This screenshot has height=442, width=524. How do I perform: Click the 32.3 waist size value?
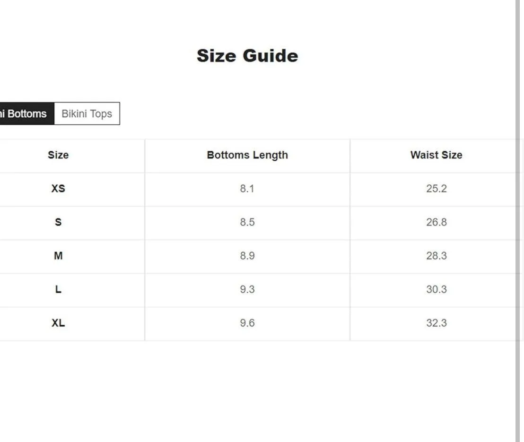tap(436, 323)
